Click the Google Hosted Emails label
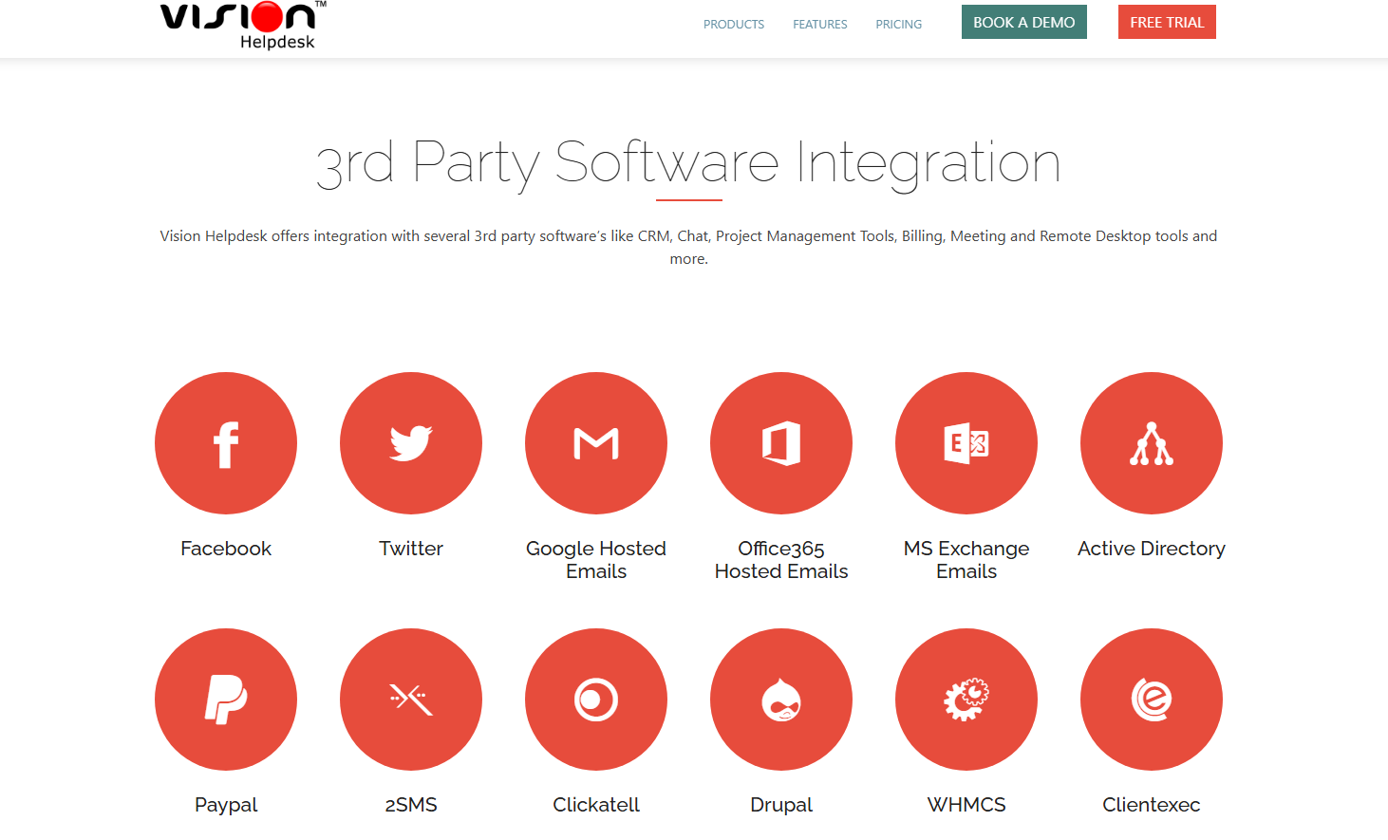1388x840 pixels. click(x=596, y=560)
